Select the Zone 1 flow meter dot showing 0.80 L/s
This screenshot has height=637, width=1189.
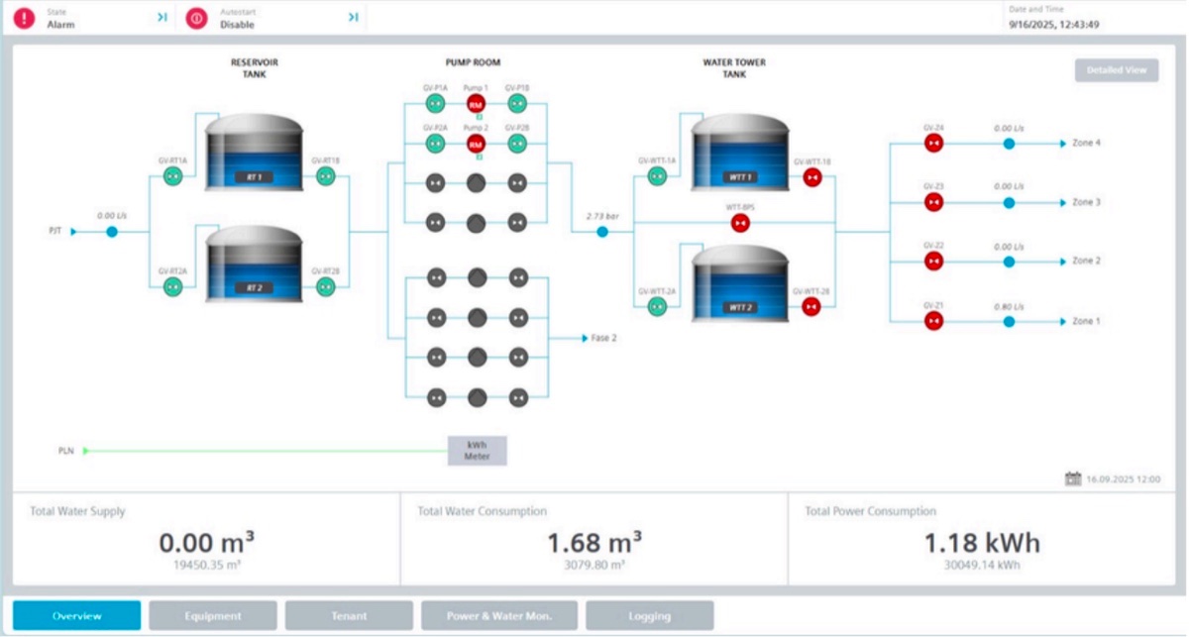tap(1009, 321)
